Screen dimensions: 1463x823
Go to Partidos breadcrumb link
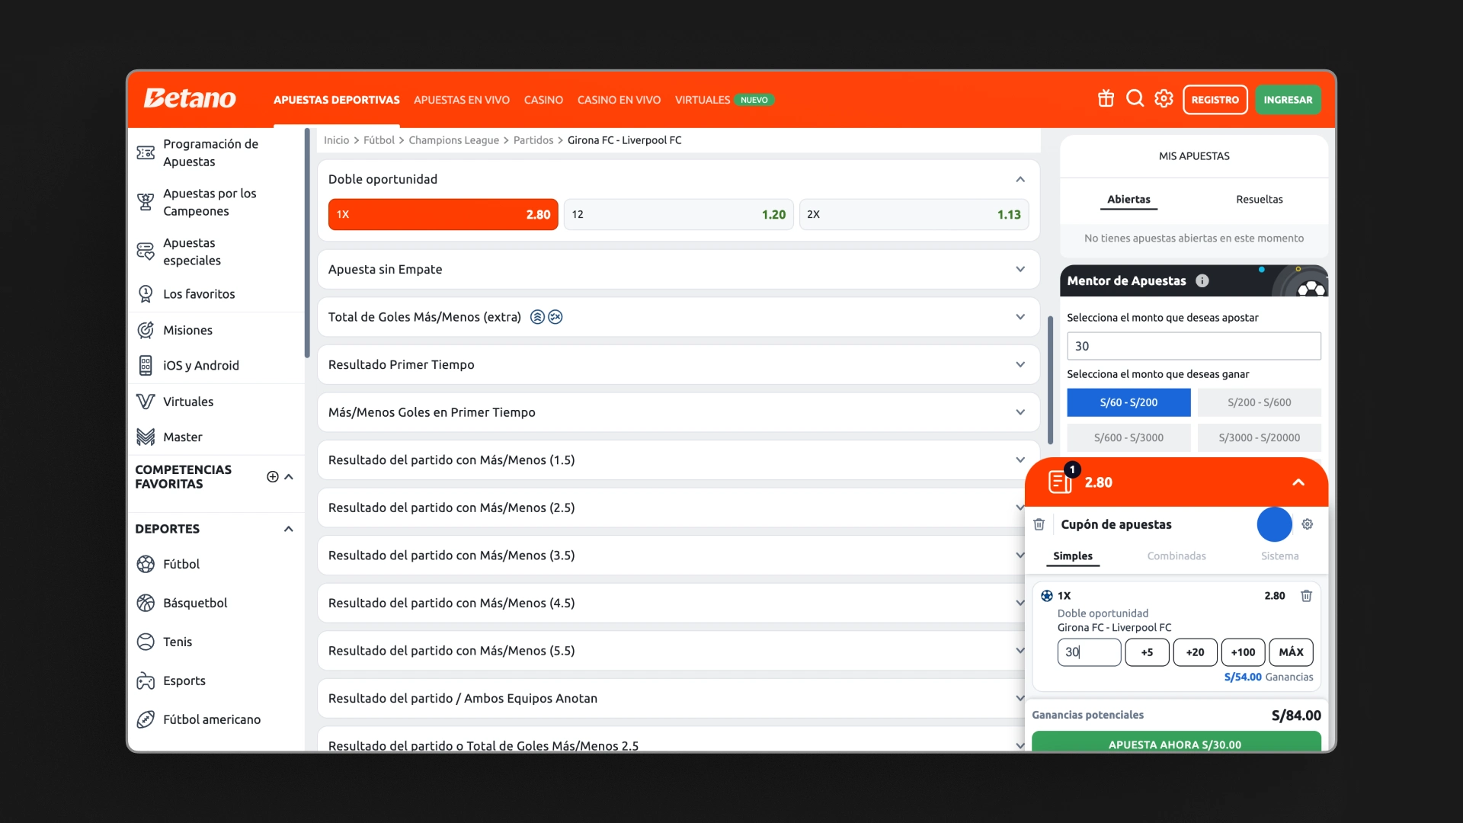tap(533, 140)
